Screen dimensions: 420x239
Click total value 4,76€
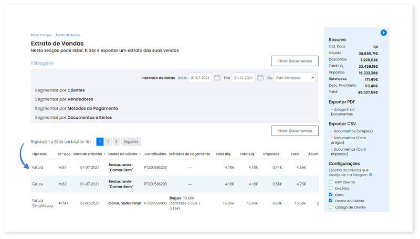301,184
